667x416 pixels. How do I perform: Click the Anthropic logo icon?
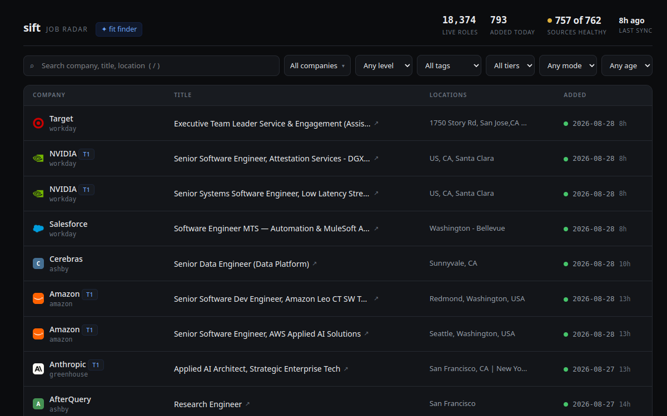click(38, 369)
